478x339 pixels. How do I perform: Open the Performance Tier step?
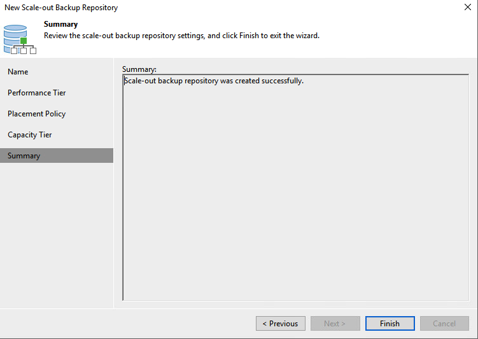click(x=36, y=93)
